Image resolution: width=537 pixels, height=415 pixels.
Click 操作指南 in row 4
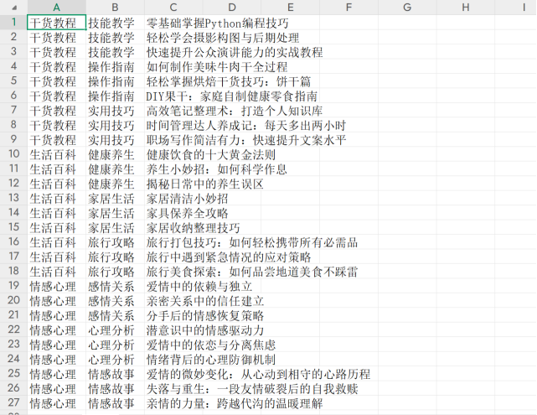111,67
